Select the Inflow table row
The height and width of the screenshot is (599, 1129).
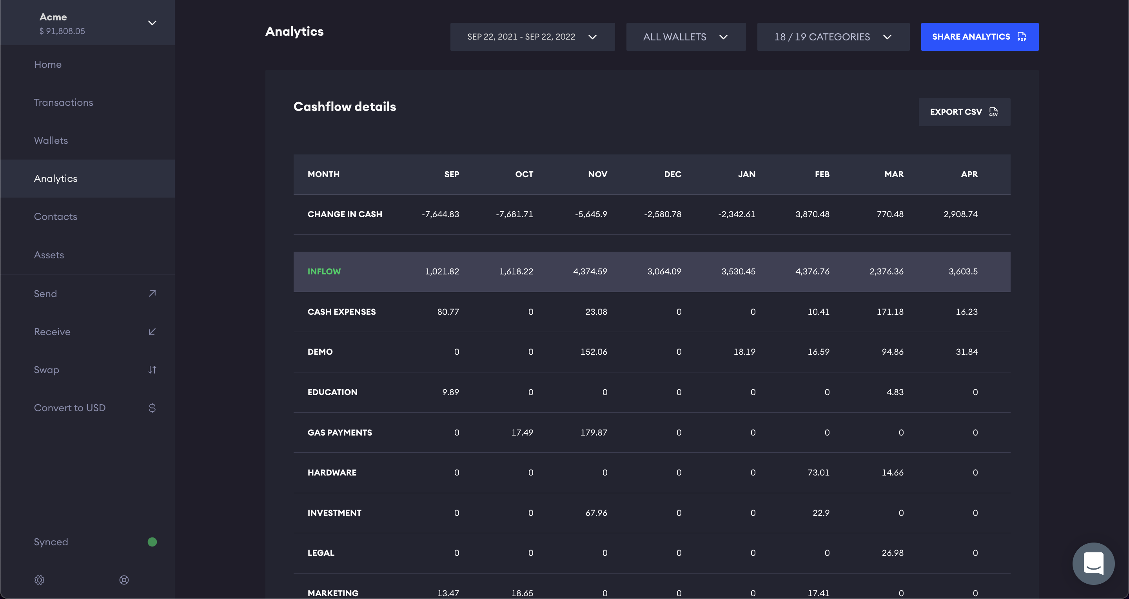[651, 271]
